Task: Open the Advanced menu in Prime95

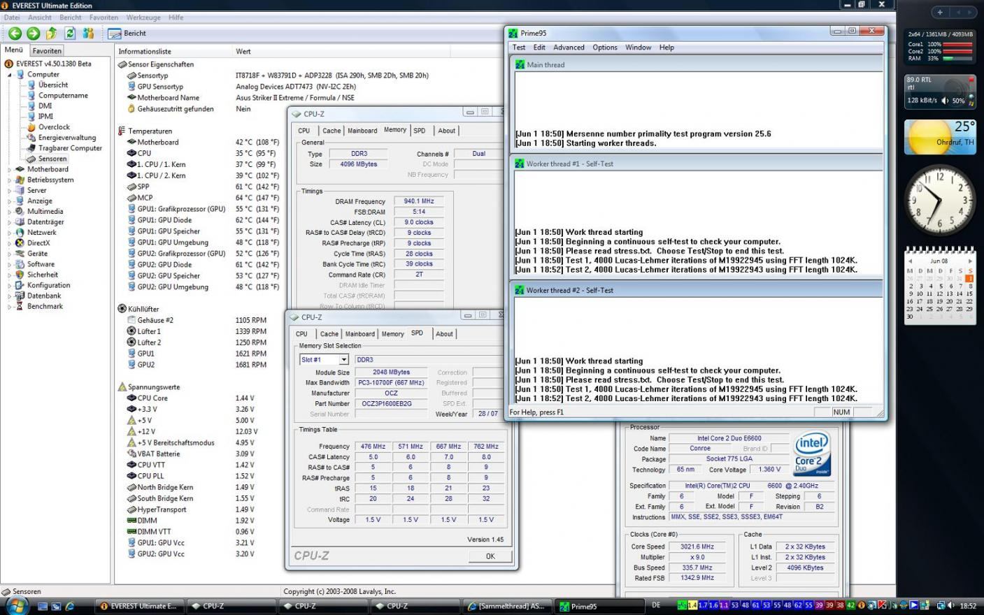Action: tap(569, 48)
